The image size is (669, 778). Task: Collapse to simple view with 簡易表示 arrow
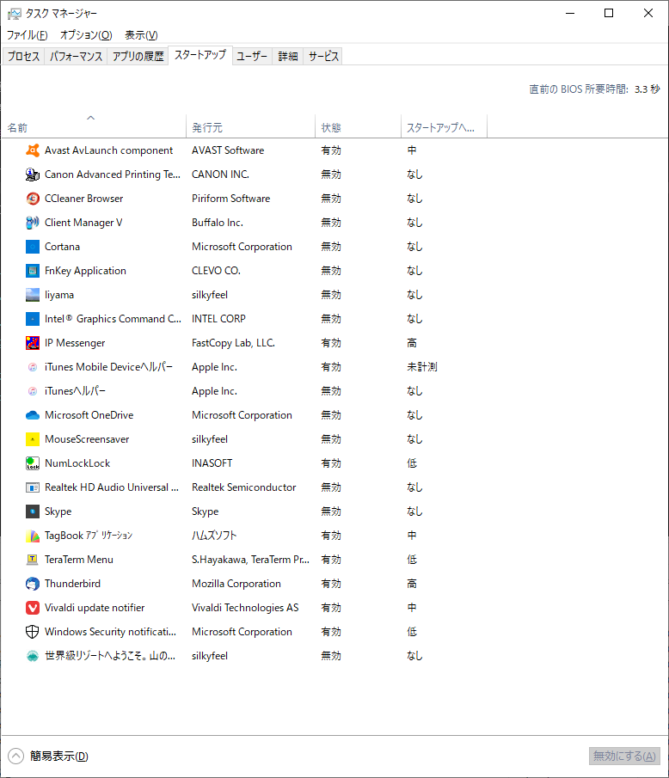pyautogui.click(x=15, y=756)
